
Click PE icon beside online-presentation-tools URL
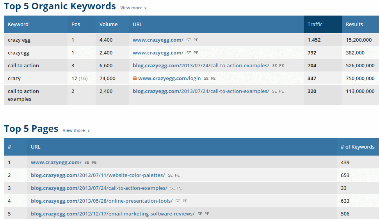click(x=185, y=201)
